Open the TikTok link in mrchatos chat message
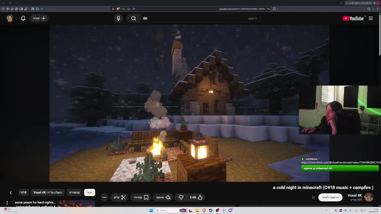 click(x=341, y=163)
